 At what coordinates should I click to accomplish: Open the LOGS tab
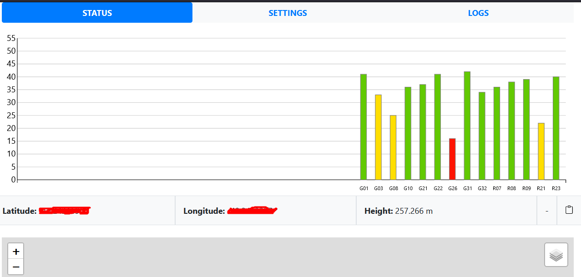click(478, 13)
